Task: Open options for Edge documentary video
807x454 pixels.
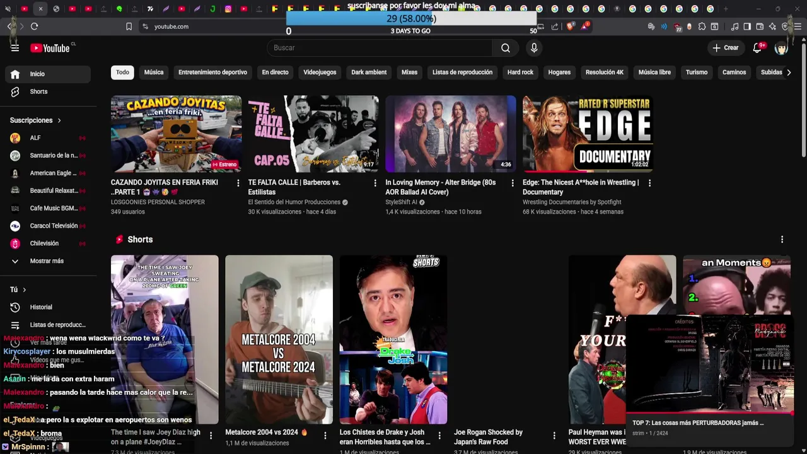Action: click(649, 183)
